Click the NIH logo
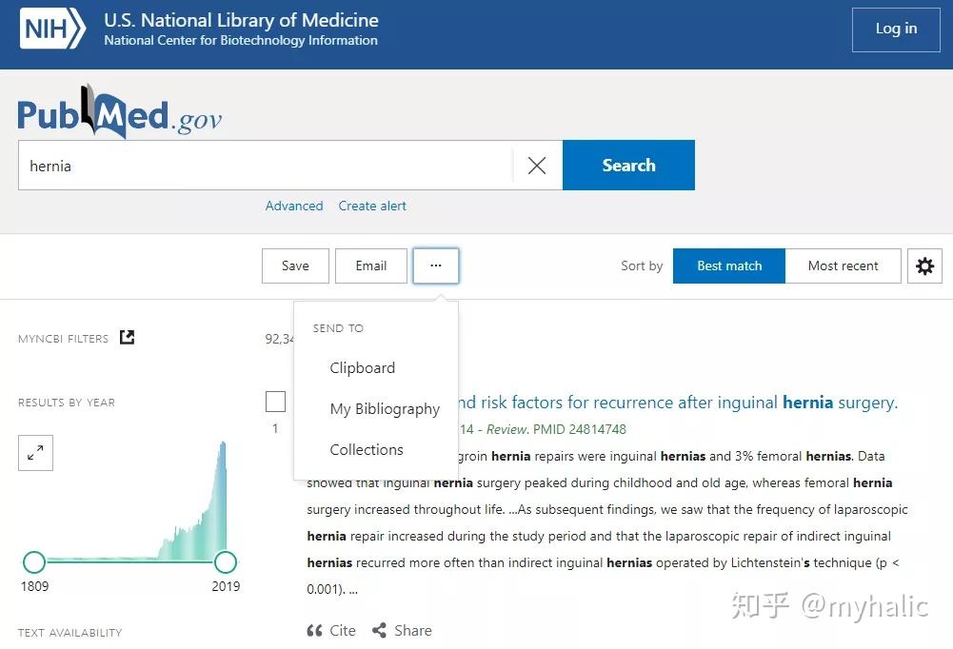This screenshot has width=953, height=649. [52, 29]
